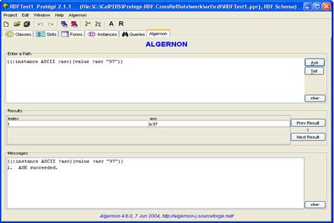Image resolution: width=334 pixels, height=223 pixels.
Task: Select the Index cell showing 1
Action: (x=78, y=124)
